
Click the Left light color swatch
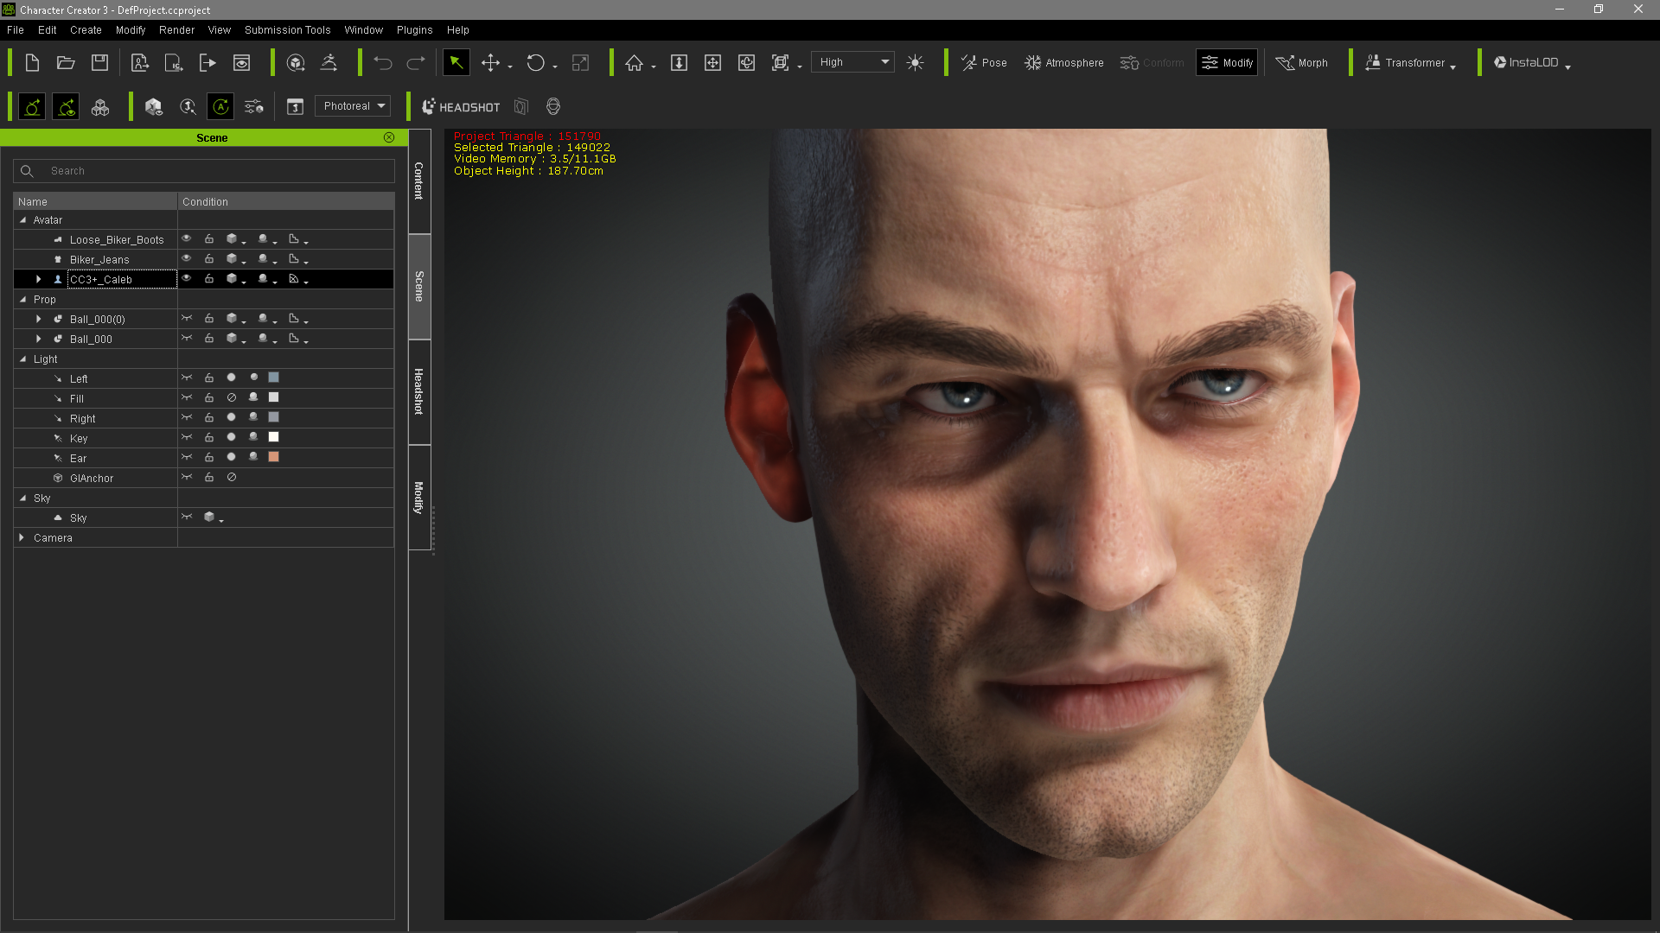pyautogui.click(x=273, y=378)
